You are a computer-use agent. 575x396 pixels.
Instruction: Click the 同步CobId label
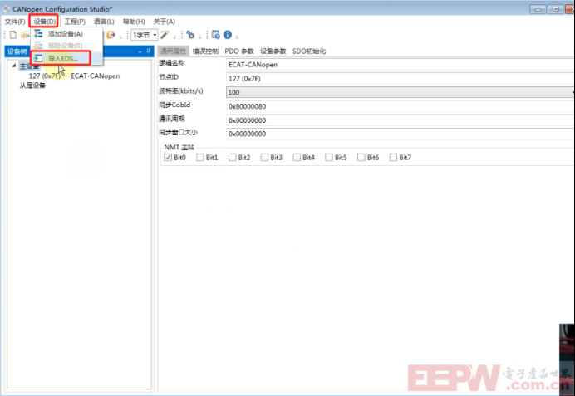174,105
